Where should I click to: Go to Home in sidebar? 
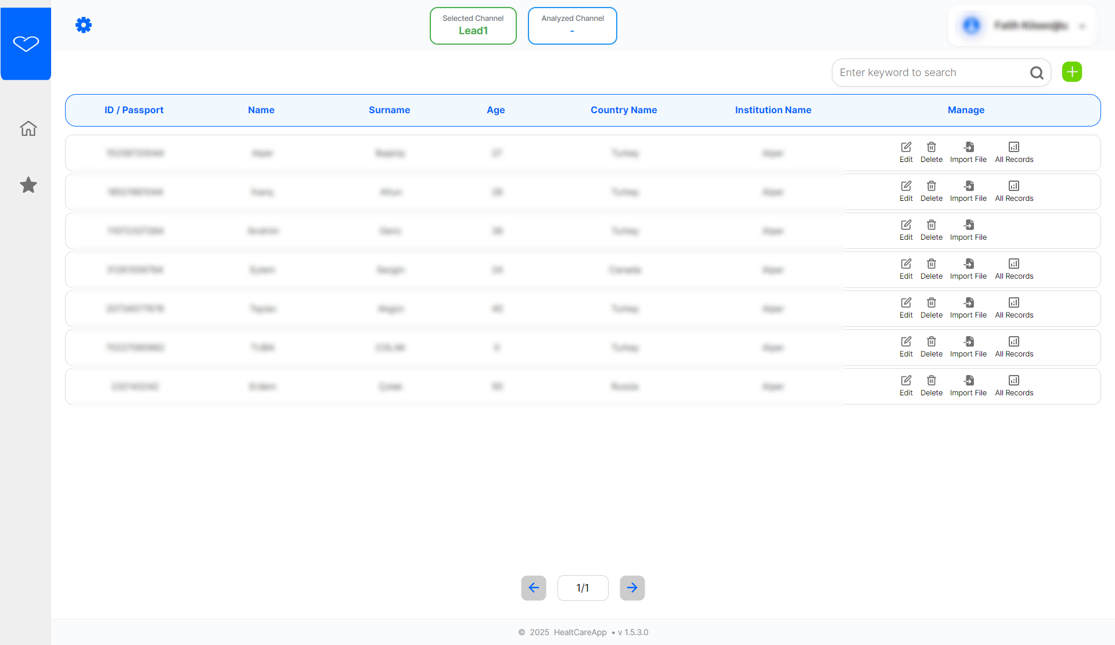tap(28, 128)
